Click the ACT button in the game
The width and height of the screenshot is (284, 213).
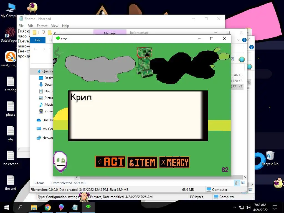110,162
